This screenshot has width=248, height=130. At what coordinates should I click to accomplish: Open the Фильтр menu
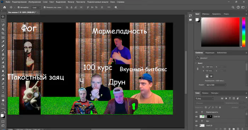click(x=71, y=2)
